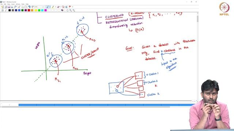The width and height of the screenshot is (234, 131).
Task: Click the zoom in magnifier in second row
Action: [71, 10]
